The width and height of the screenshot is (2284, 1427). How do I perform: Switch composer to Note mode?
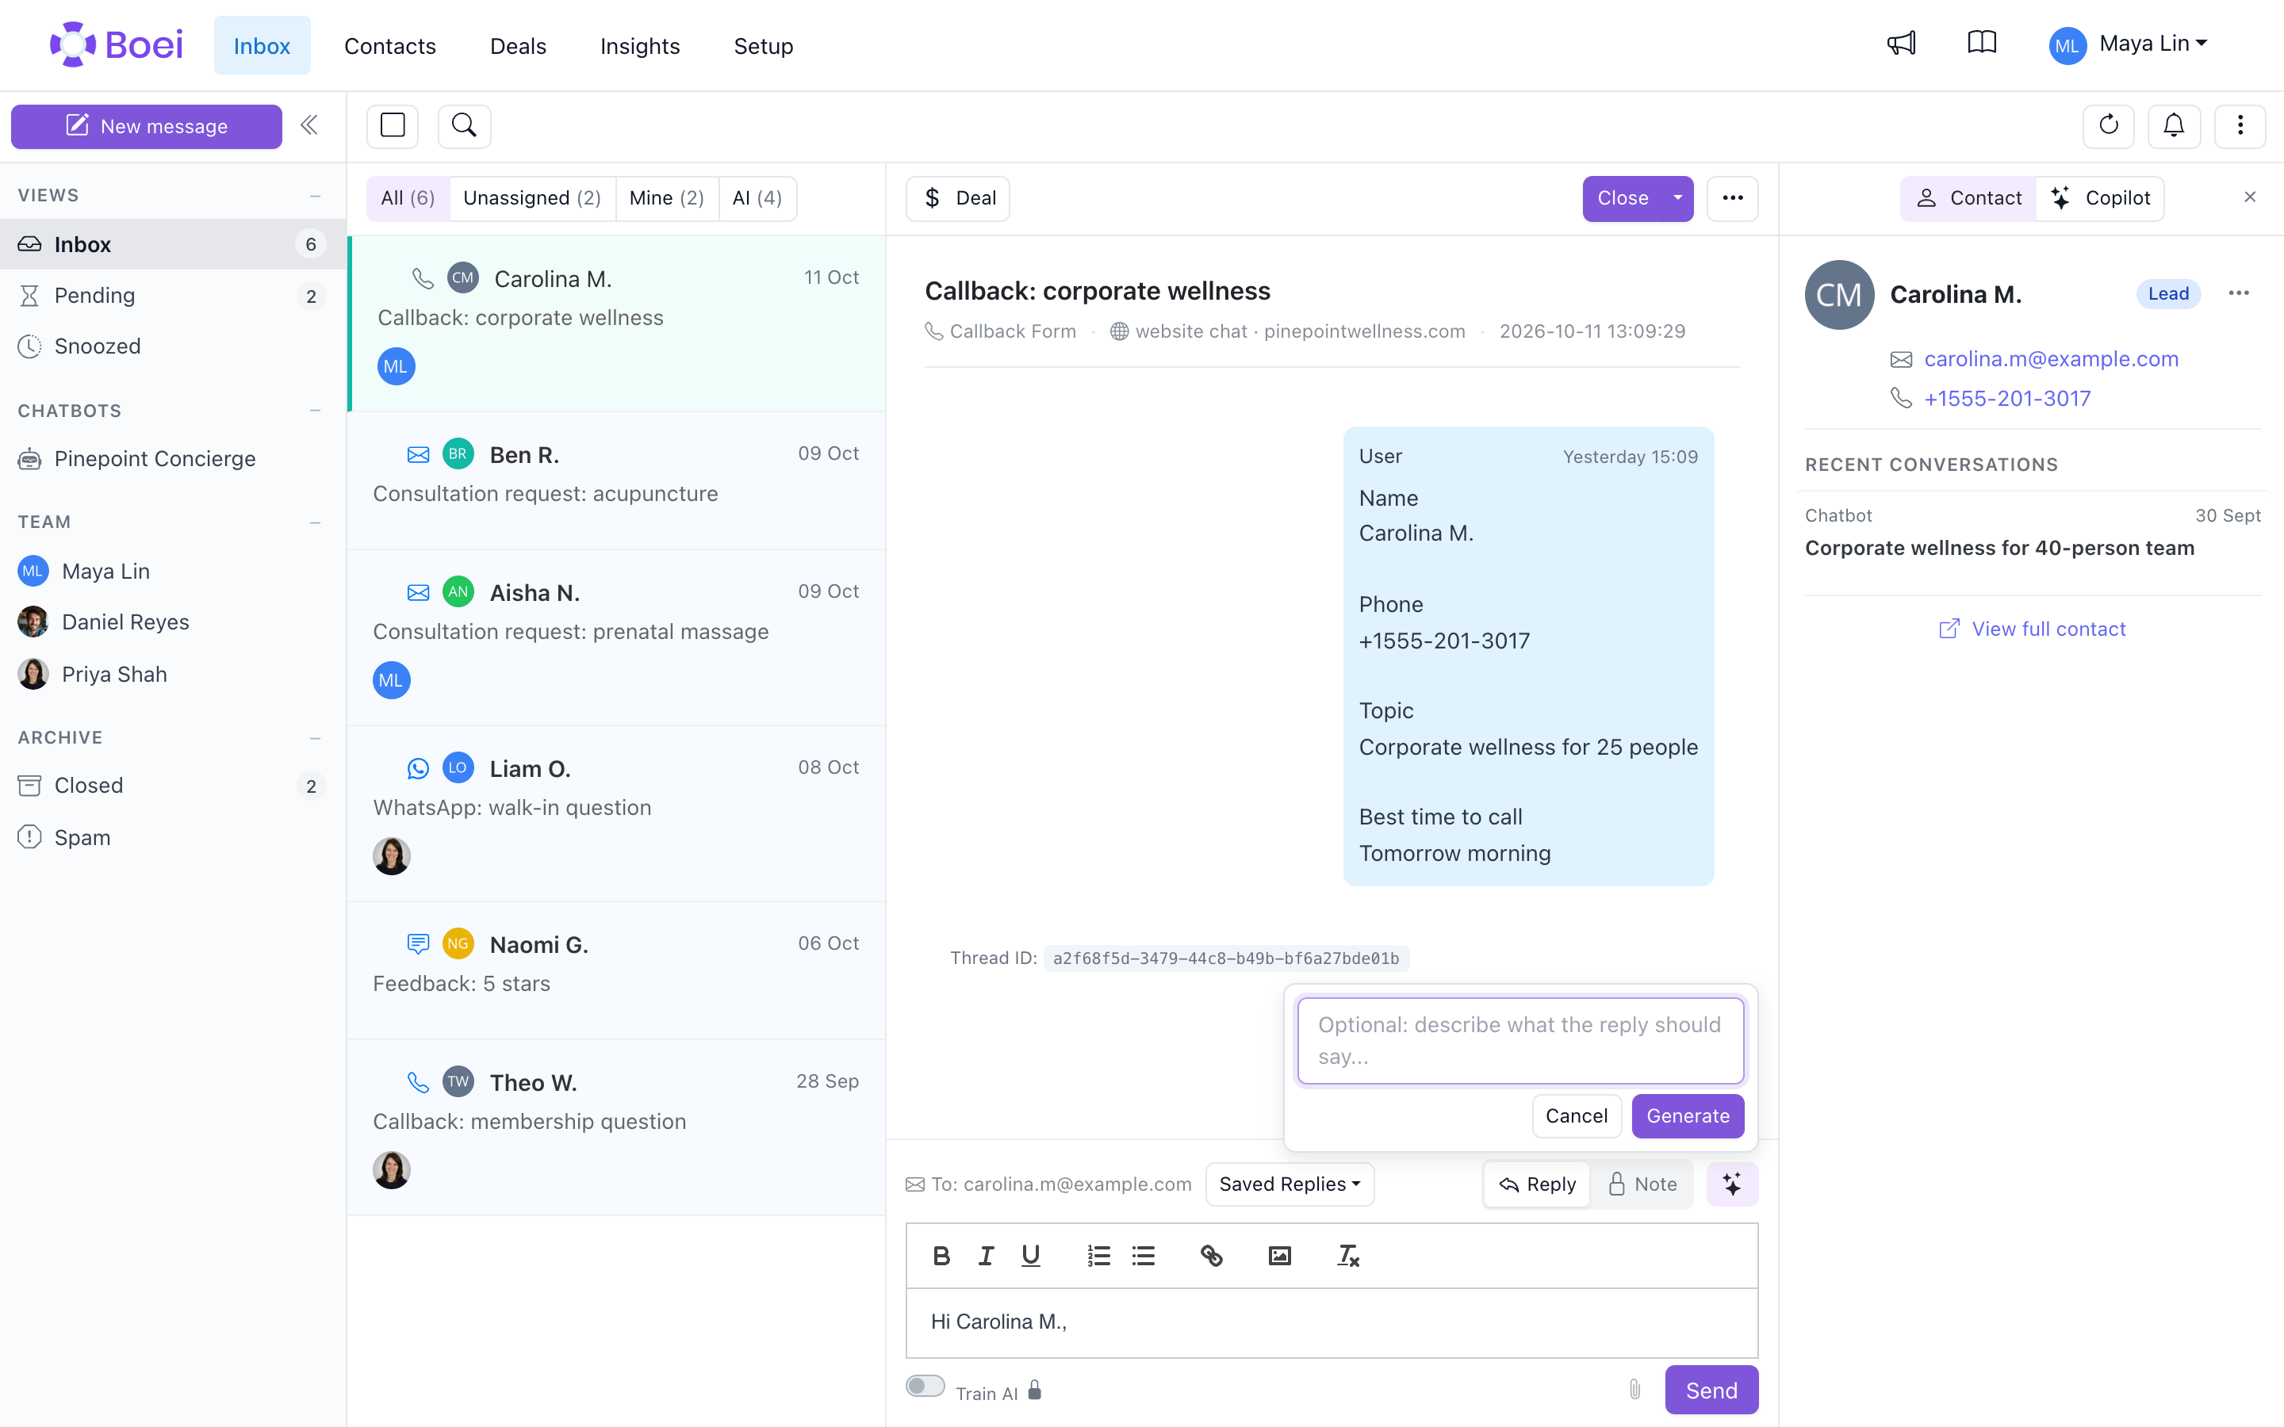click(x=1643, y=1184)
